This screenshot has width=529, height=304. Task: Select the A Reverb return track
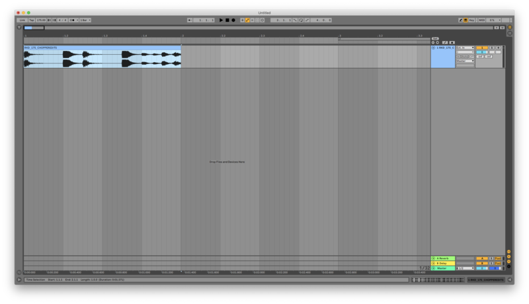coord(443,258)
